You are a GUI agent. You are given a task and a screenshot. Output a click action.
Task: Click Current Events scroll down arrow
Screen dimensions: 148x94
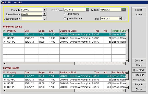point(127,87)
